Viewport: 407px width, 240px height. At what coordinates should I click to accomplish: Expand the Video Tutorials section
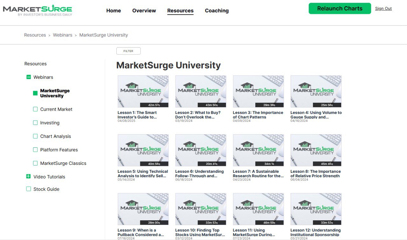click(x=29, y=177)
